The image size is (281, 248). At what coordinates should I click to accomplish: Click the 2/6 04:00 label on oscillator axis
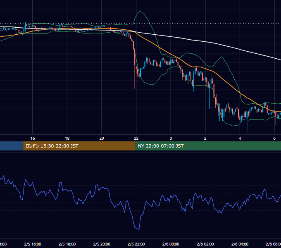click(x=240, y=244)
